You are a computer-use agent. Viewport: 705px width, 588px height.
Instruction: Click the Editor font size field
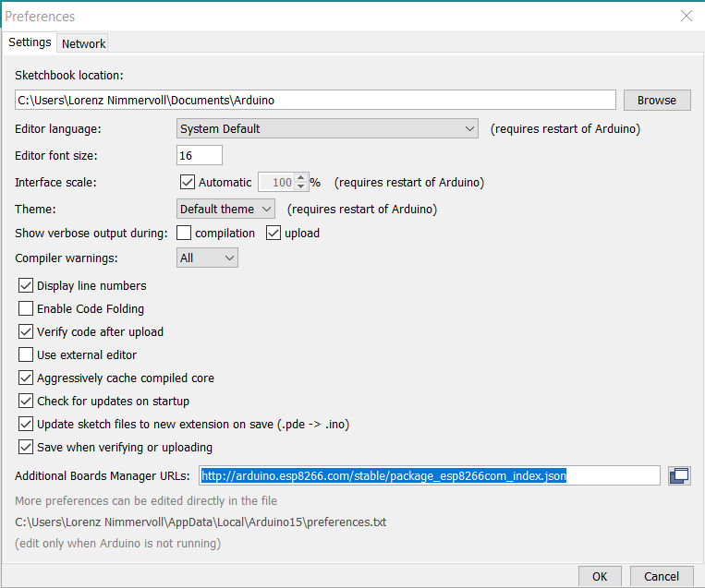[x=200, y=155]
